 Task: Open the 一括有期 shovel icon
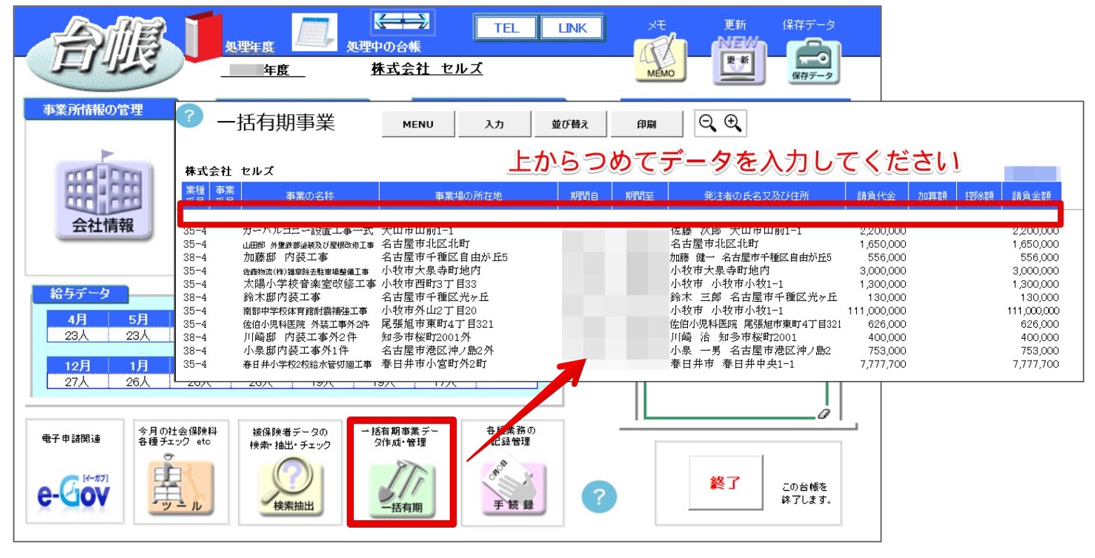click(402, 488)
